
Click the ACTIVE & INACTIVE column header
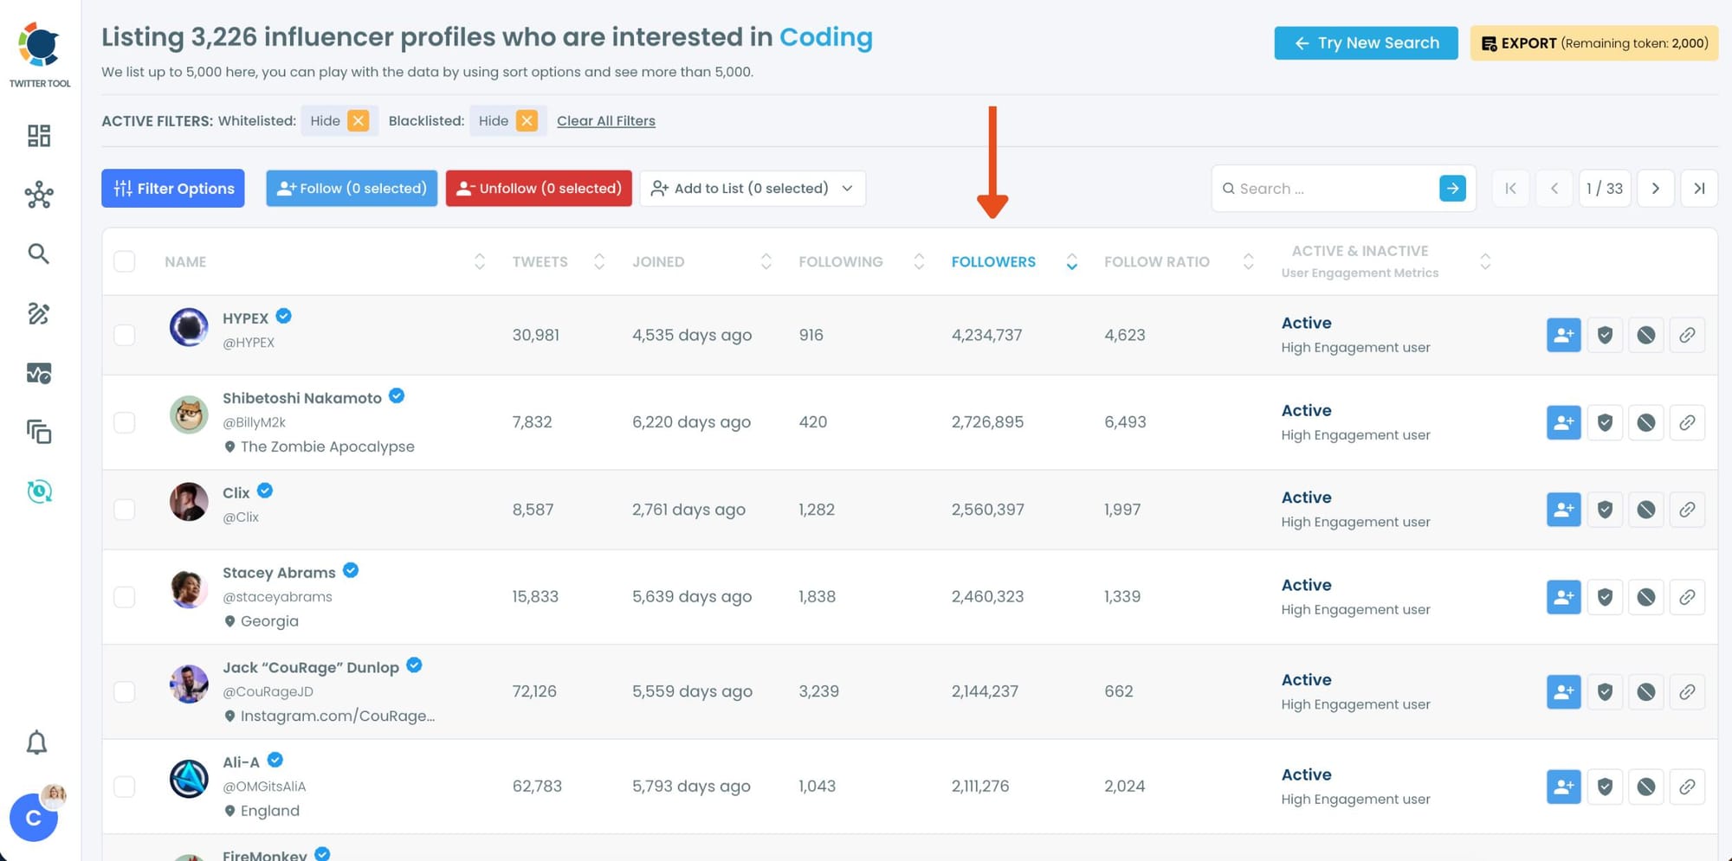(x=1360, y=261)
